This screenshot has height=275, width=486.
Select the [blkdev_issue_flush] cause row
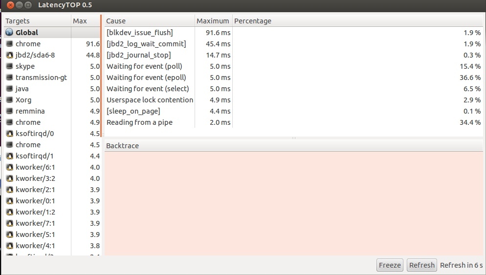[x=293, y=33]
